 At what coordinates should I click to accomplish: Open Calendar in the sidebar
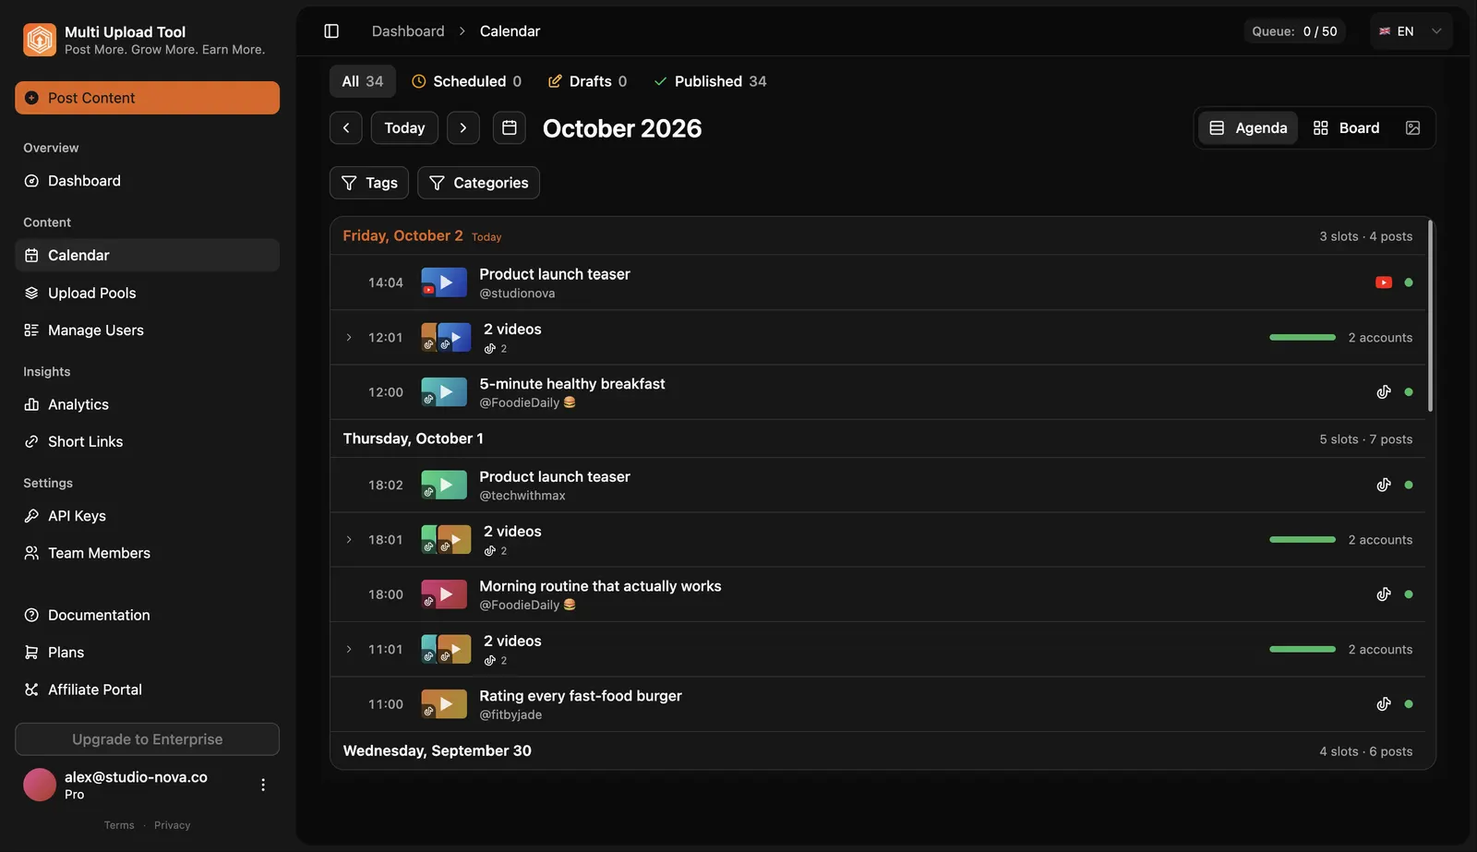[147, 256]
